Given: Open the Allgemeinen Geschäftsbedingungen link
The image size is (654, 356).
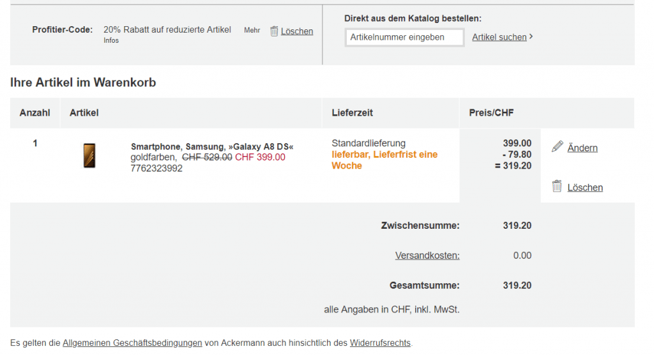Looking at the screenshot, I should coord(132,343).
